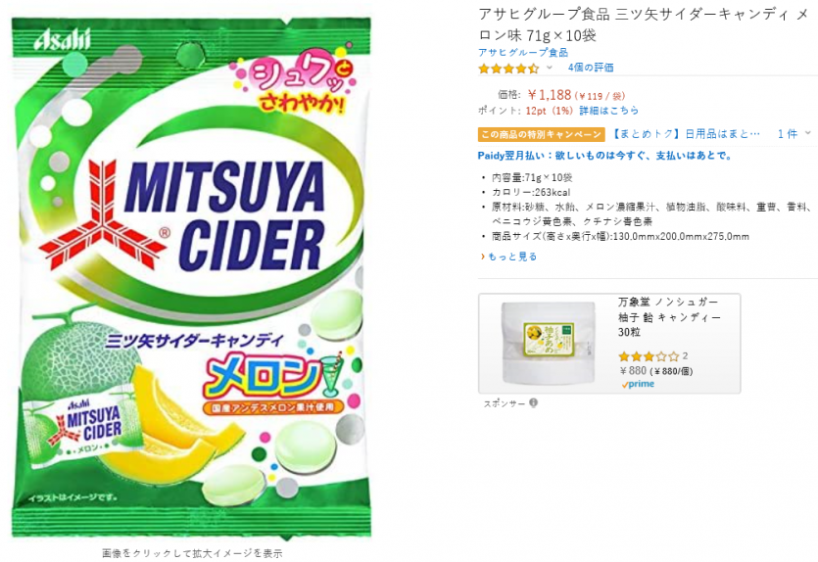Click the Paidy翌月払い promotion link

pos(604,156)
